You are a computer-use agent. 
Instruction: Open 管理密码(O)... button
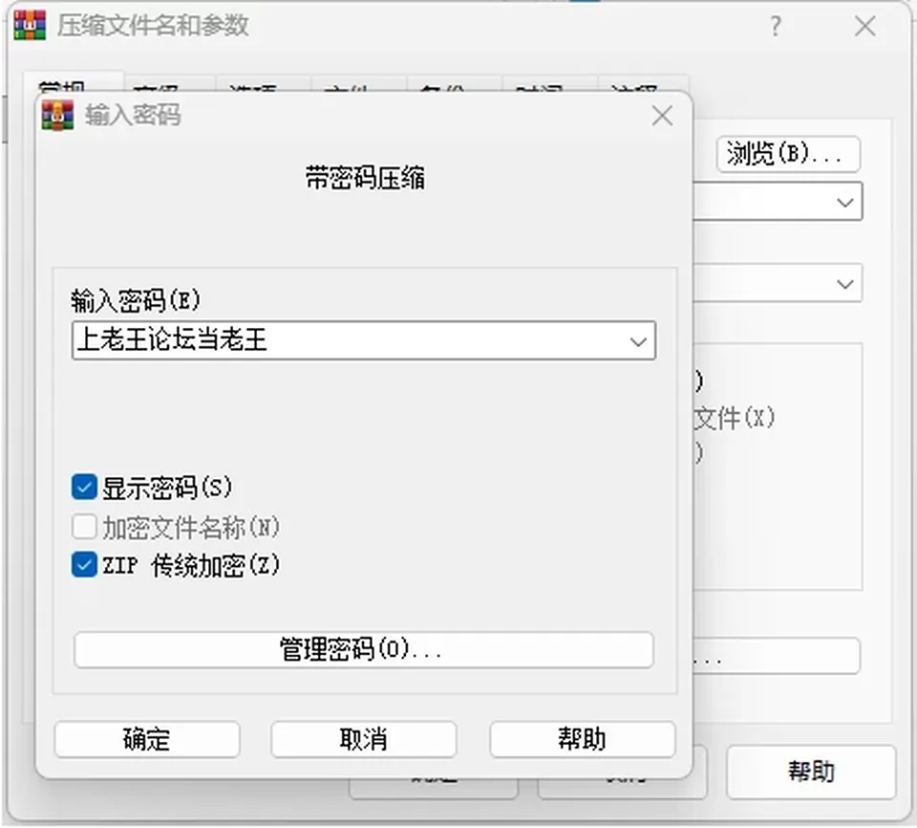[363, 649]
